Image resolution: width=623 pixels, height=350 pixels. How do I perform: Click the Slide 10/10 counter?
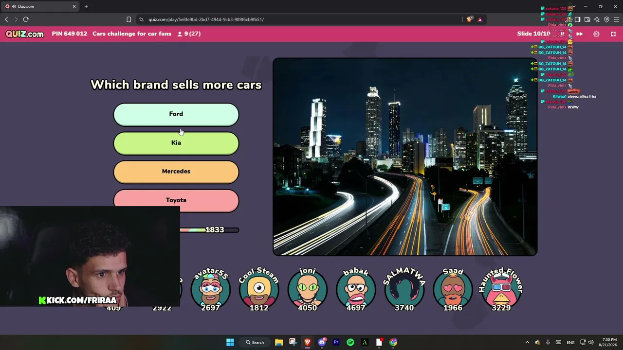pos(534,34)
